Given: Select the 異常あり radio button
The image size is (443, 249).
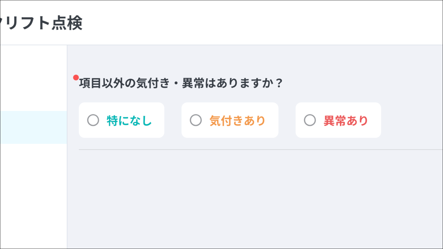Looking at the screenshot, I should [x=310, y=120].
